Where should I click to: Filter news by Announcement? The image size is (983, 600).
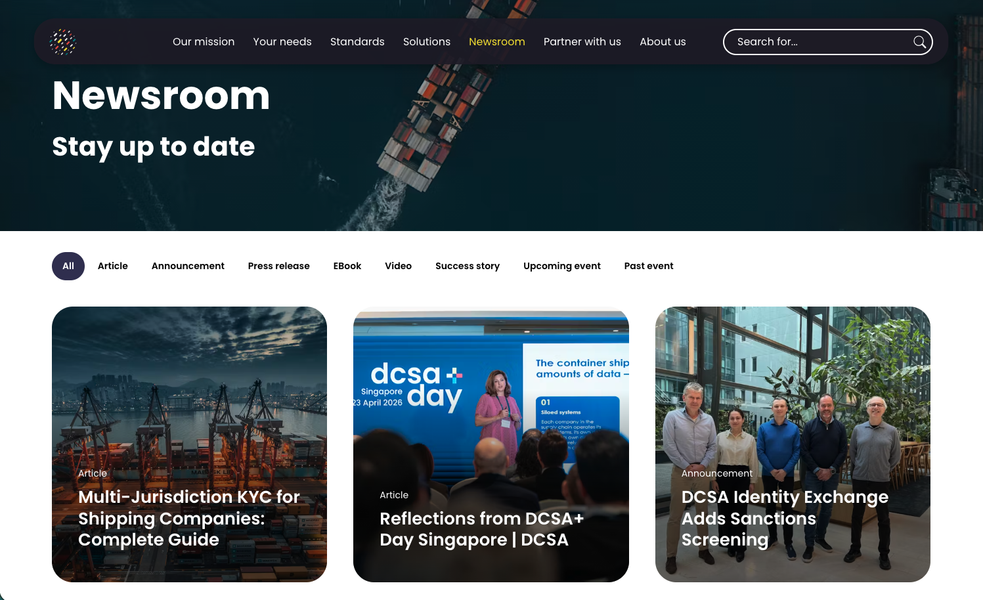[x=188, y=266]
